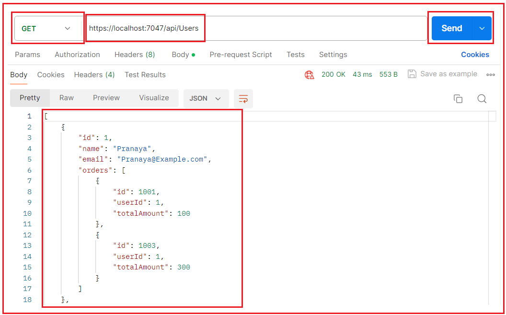Click the Send button
The height and width of the screenshot is (315, 506).
pos(452,28)
